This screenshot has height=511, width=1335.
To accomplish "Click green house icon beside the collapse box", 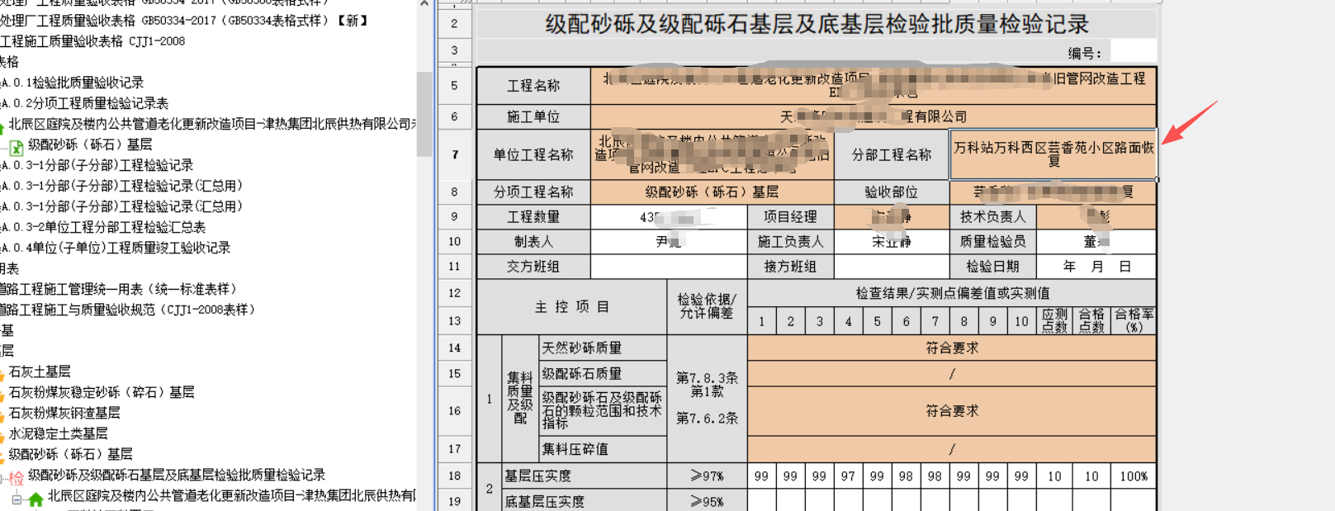I will click(x=36, y=499).
